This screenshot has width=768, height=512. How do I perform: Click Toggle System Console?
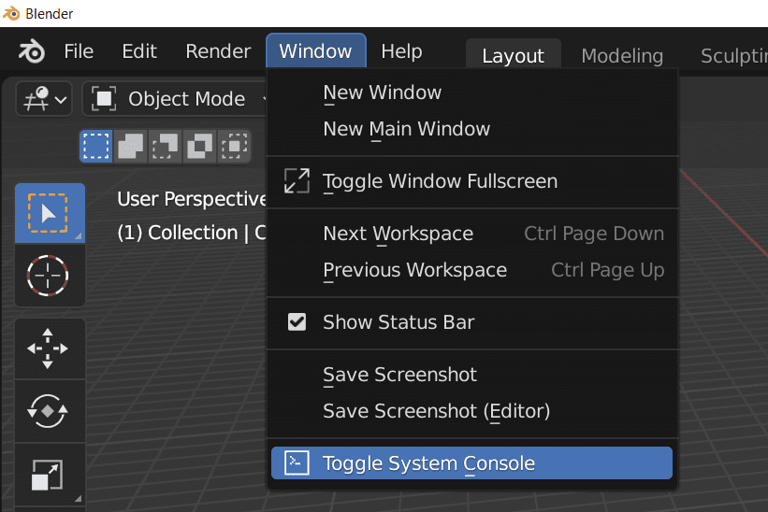pos(472,463)
